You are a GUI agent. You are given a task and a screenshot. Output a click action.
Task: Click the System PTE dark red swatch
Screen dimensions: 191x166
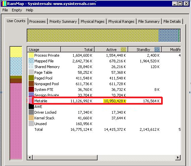[x=31, y=89]
